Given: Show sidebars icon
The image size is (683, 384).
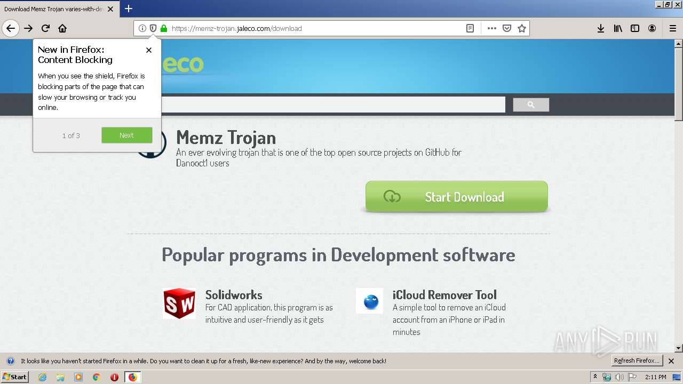Looking at the screenshot, I should (x=635, y=28).
